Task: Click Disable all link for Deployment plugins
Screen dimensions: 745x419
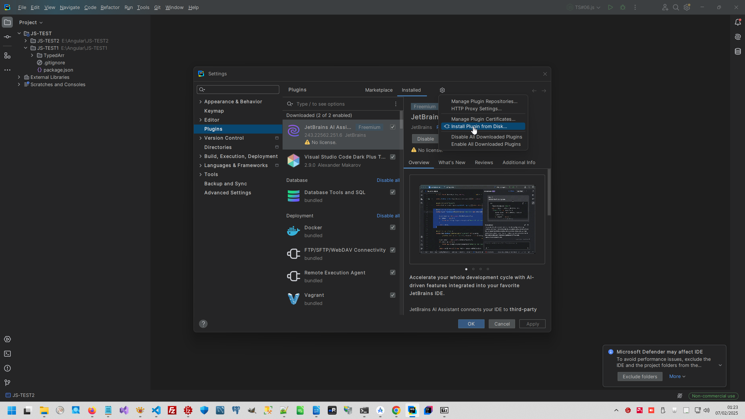Action: coord(388,216)
